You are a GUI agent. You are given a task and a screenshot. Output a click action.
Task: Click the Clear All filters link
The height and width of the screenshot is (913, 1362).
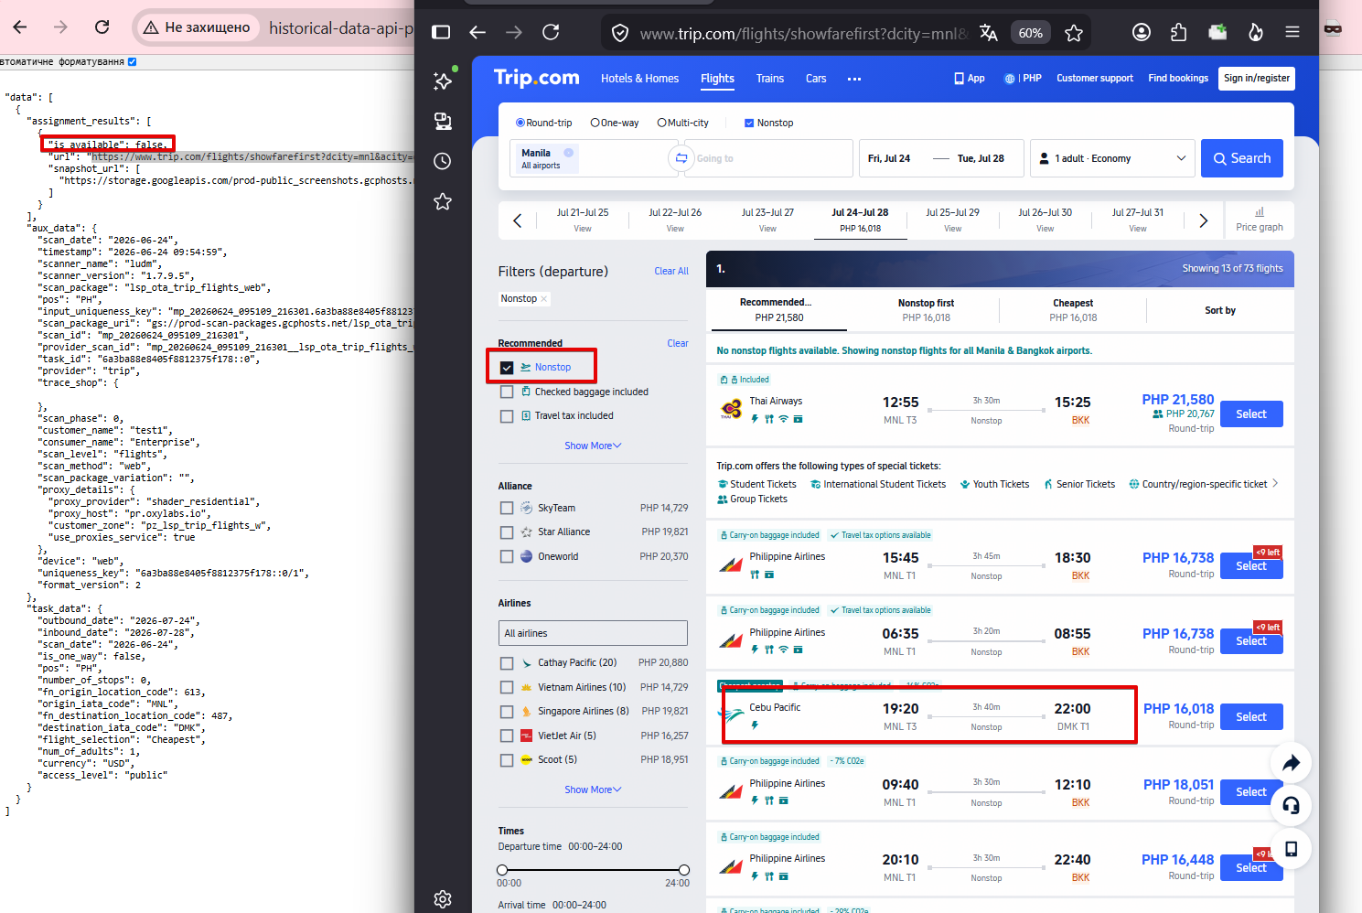[x=671, y=272]
